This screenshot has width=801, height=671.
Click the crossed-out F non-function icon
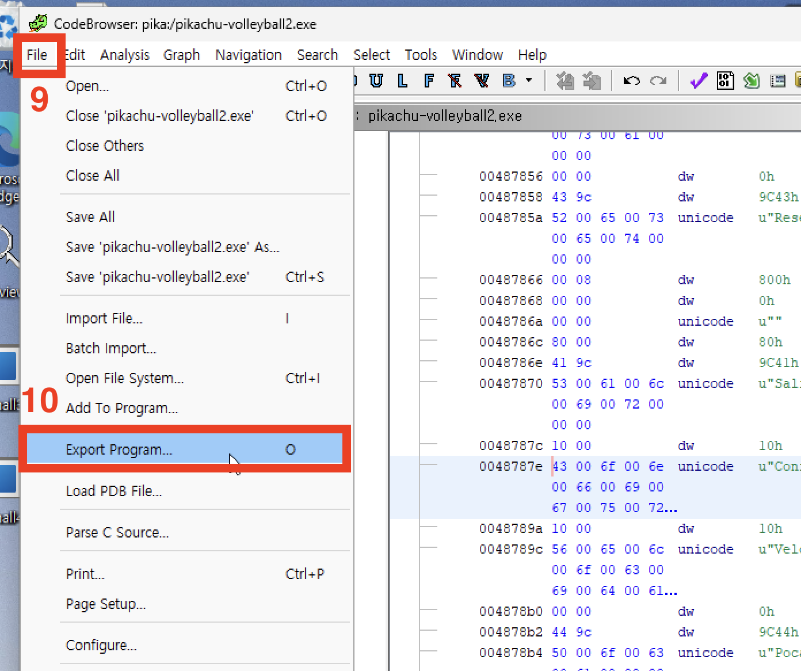coord(455,81)
